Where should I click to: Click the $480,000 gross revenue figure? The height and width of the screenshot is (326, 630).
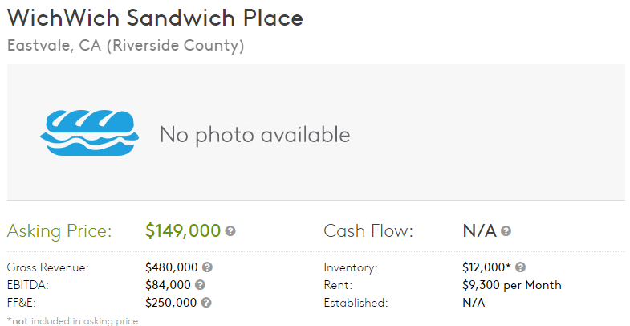pyautogui.click(x=171, y=267)
